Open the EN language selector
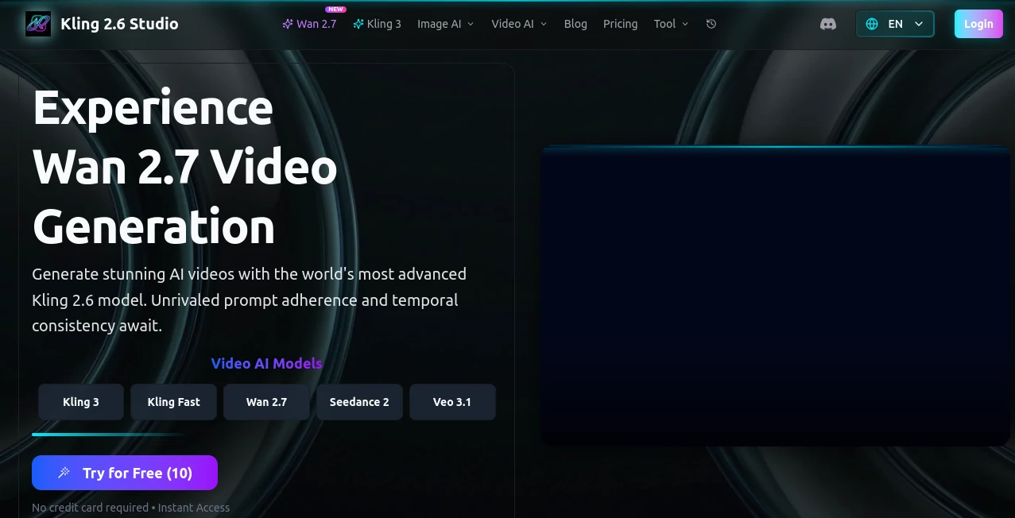 [x=895, y=24]
